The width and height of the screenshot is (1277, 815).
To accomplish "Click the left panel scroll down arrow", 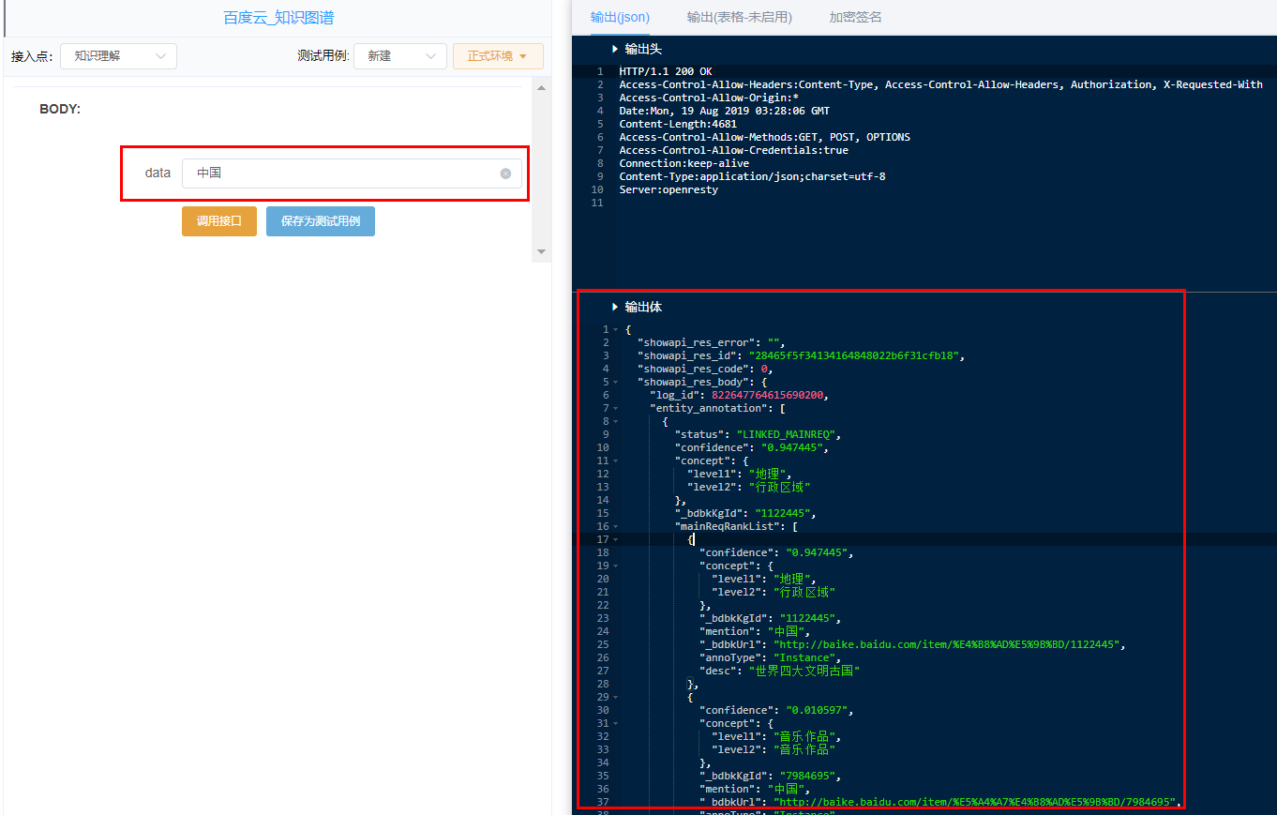I will (541, 252).
